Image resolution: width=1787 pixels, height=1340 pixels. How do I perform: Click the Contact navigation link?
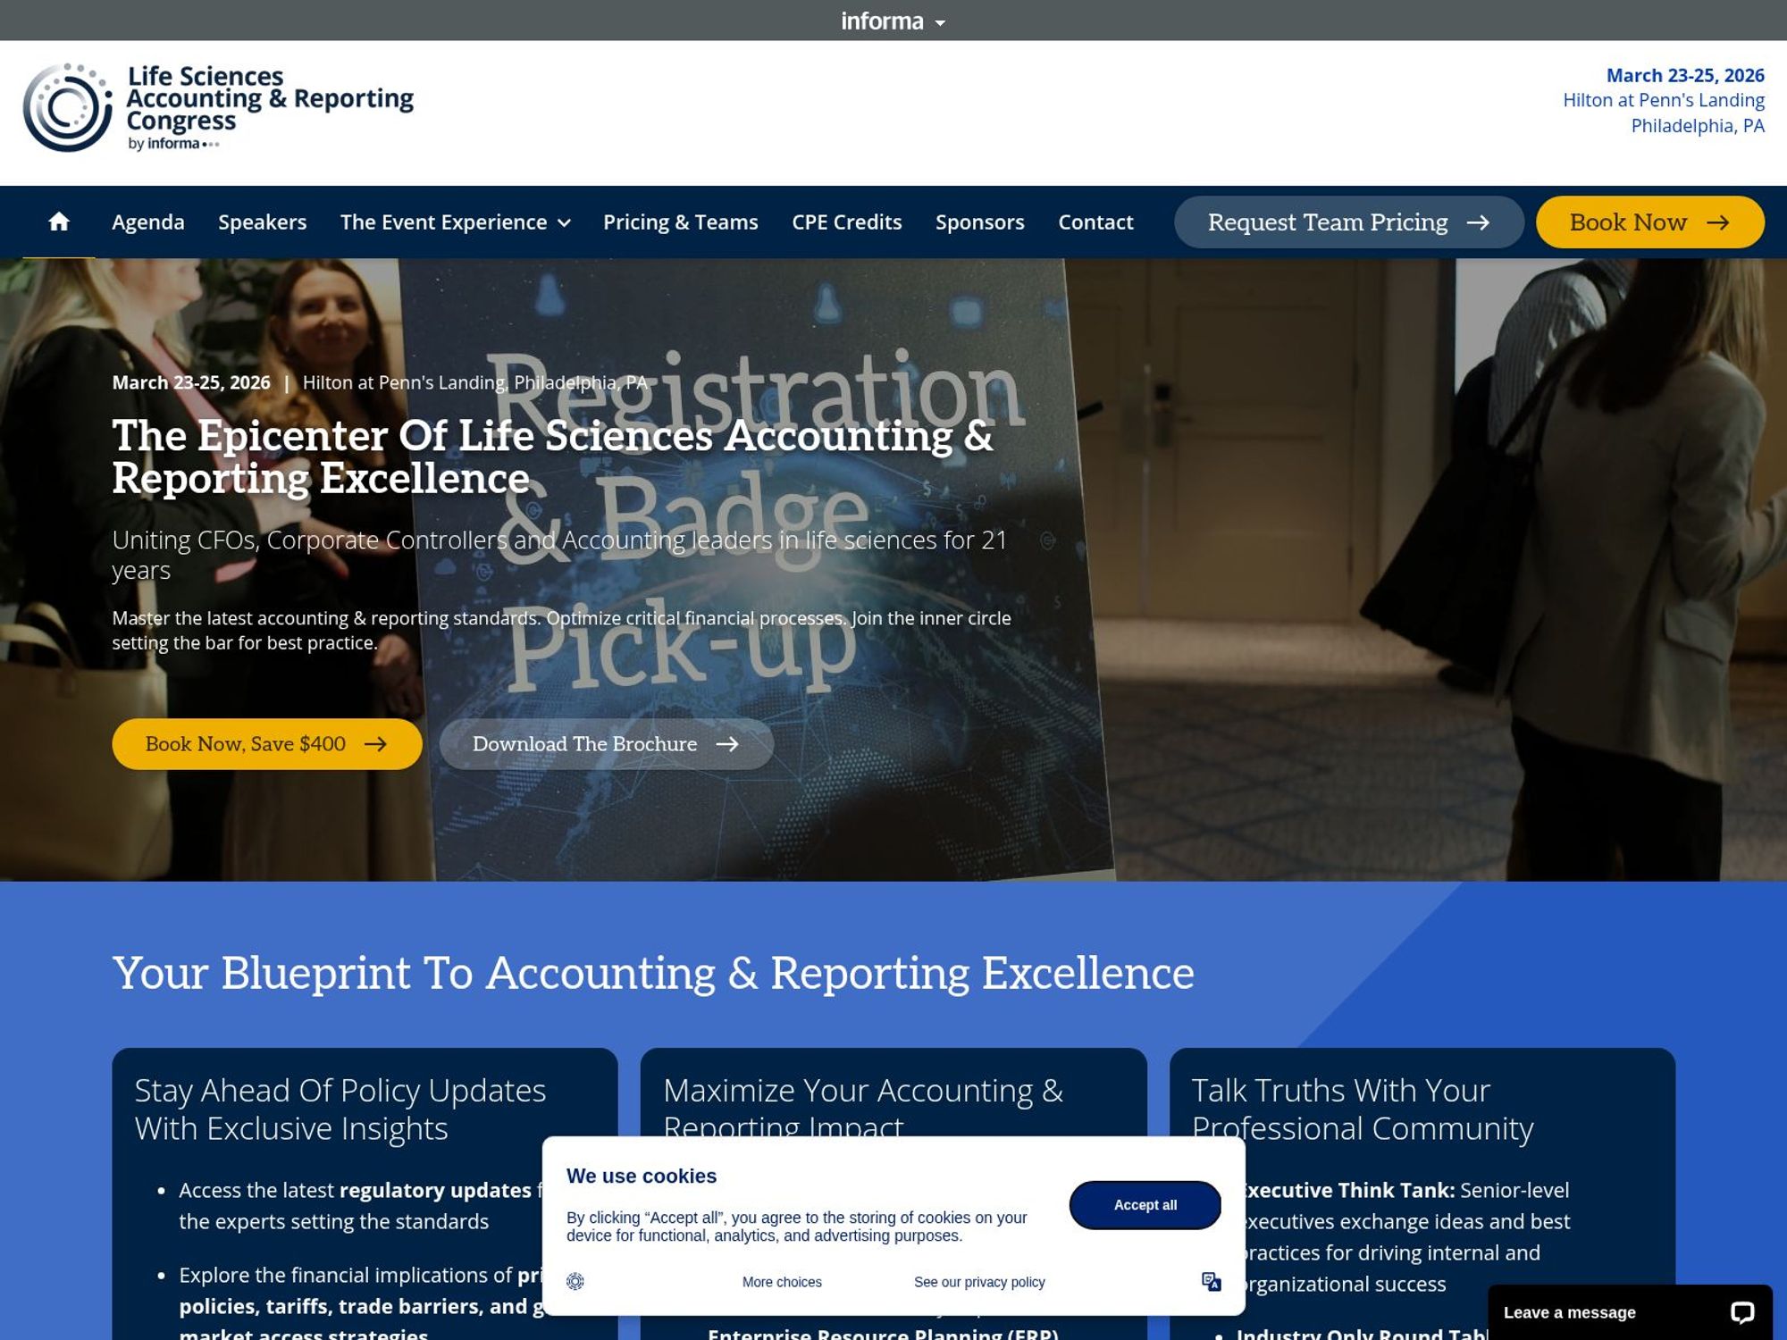pyautogui.click(x=1095, y=222)
